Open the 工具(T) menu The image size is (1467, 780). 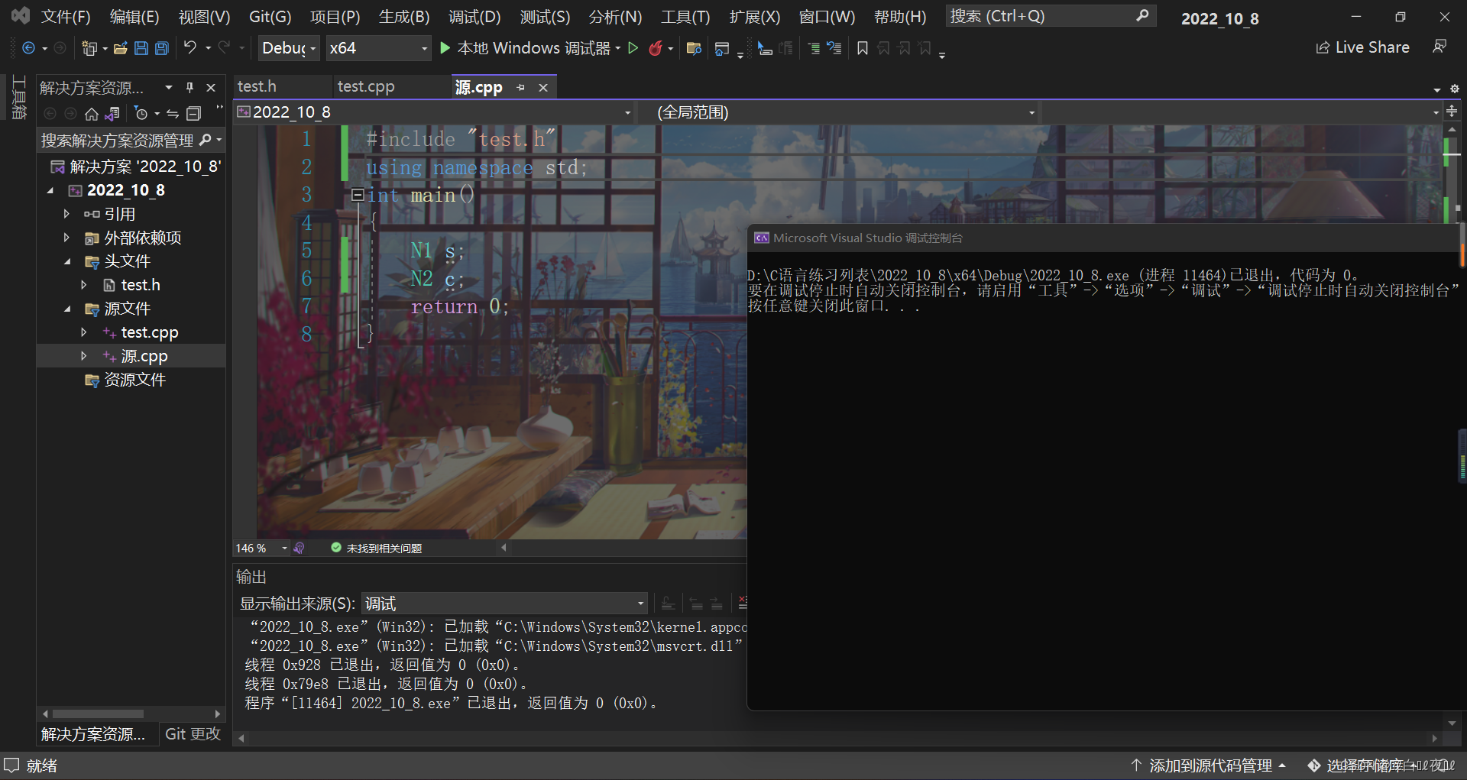coord(685,17)
